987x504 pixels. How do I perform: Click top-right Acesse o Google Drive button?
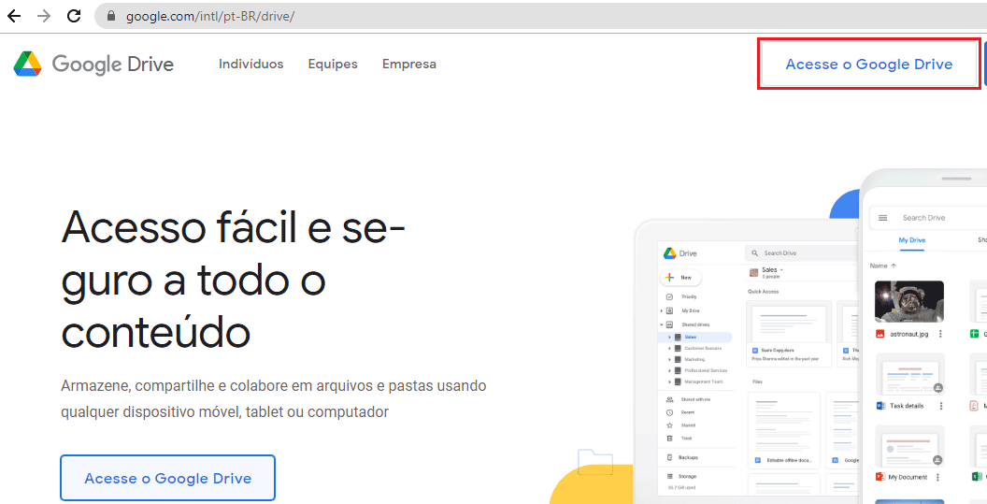click(868, 65)
